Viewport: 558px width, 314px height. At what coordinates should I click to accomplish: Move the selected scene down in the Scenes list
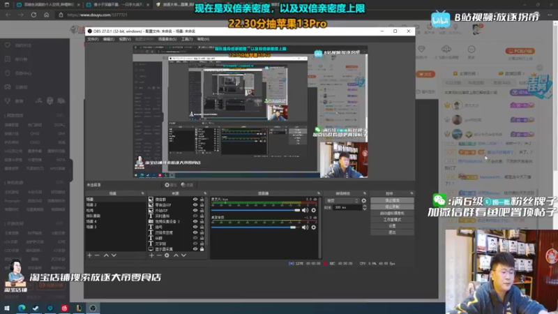114,255
